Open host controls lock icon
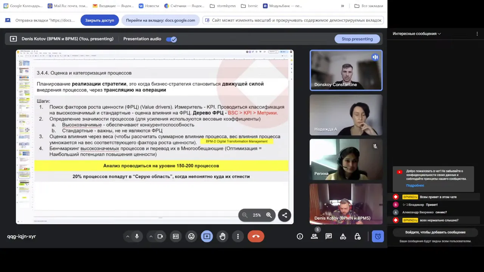 tap(357, 236)
